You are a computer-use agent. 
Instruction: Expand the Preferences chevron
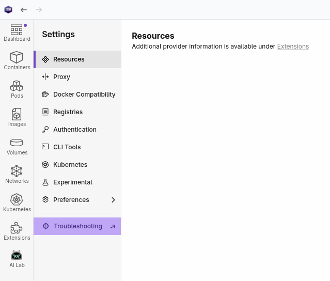[113, 200]
